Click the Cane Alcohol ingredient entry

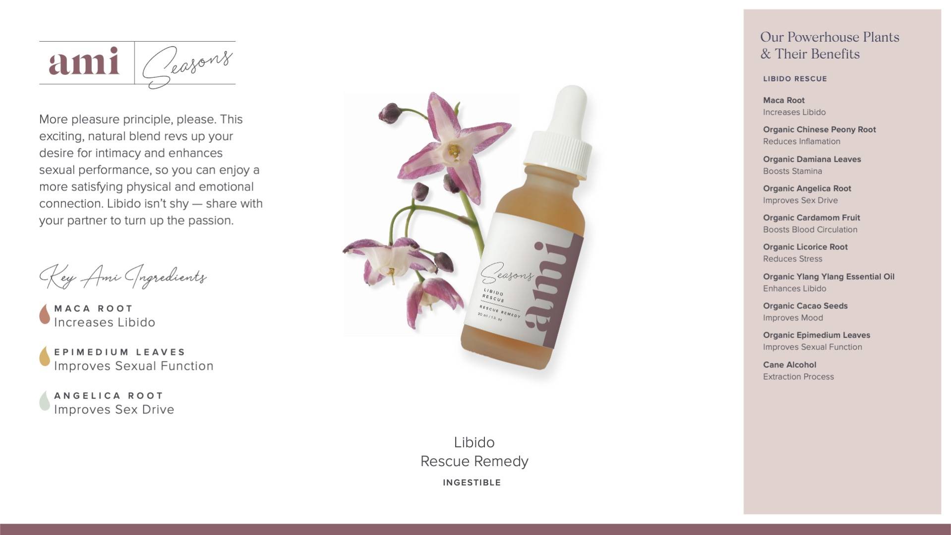tap(798, 371)
